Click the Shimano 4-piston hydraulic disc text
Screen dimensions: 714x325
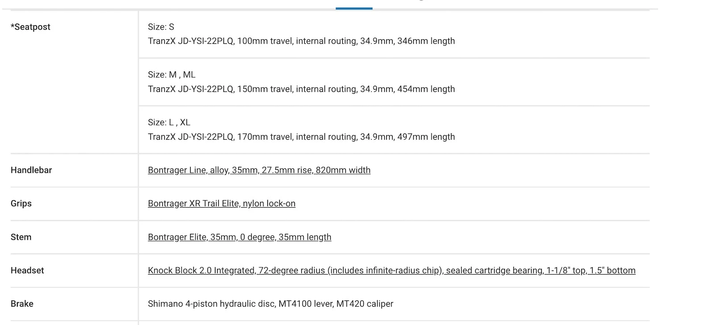tap(270, 304)
